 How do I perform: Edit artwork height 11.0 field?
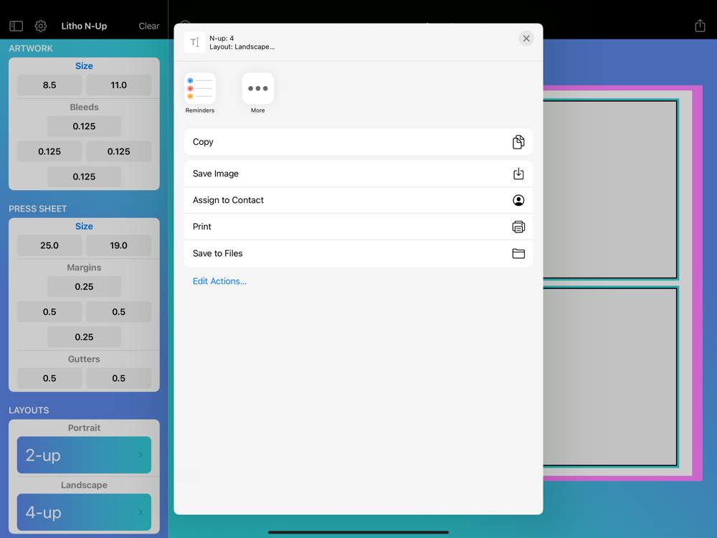(x=118, y=85)
